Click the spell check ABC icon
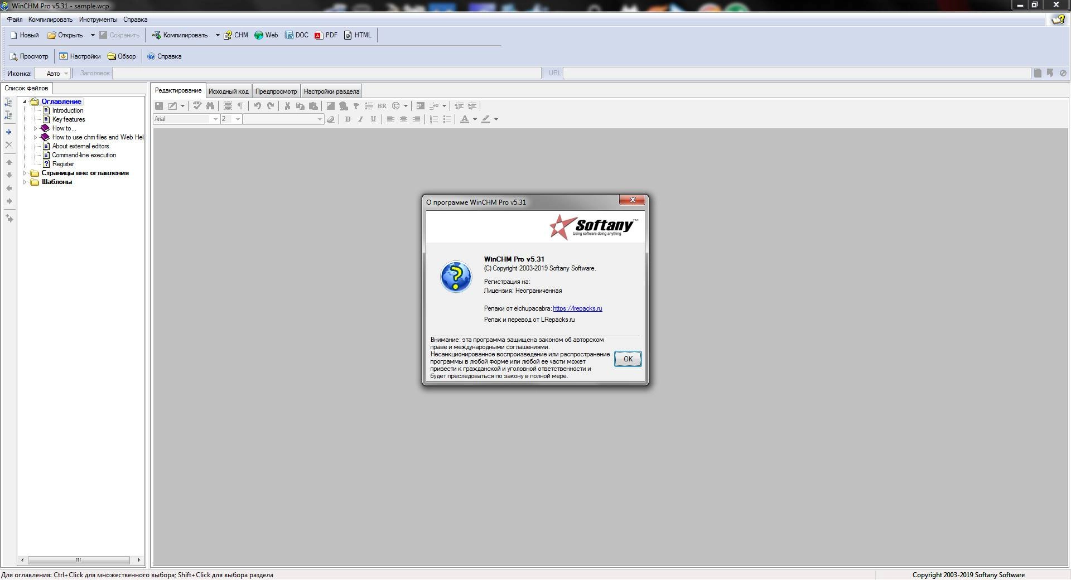 click(197, 106)
